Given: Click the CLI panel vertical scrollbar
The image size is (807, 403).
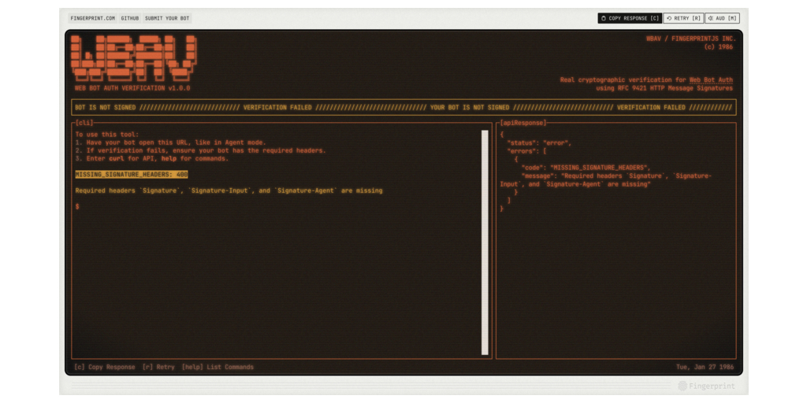Looking at the screenshot, I should pyautogui.click(x=485, y=242).
